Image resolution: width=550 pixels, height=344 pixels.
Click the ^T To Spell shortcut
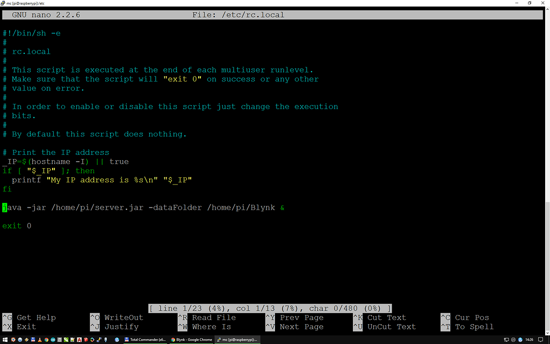(466, 327)
